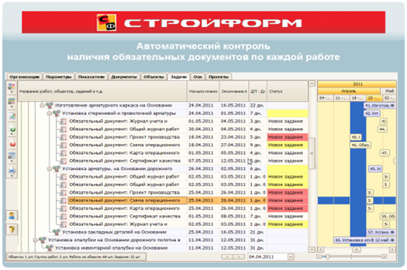Click the window view settings sidebar icon
The height and width of the screenshot is (270, 407).
pos(12,156)
